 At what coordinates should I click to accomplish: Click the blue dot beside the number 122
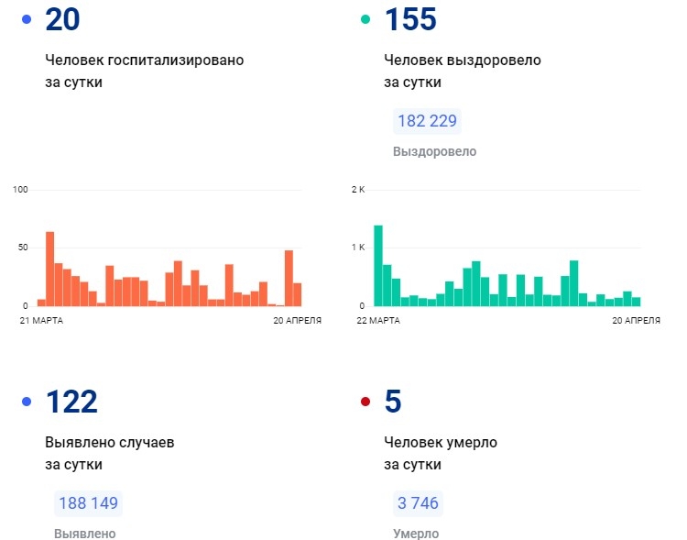pyautogui.click(x=27, y=402)
